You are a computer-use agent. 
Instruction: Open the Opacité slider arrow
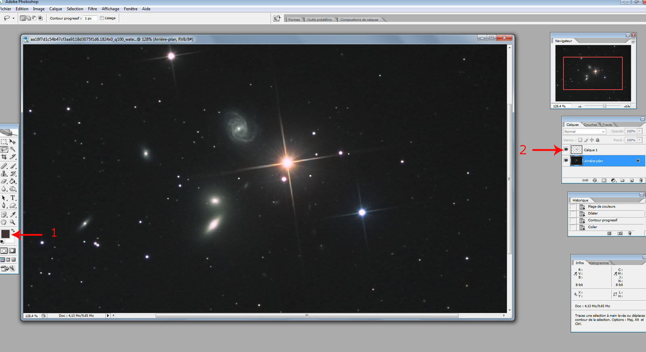click(x=640, y=131)
